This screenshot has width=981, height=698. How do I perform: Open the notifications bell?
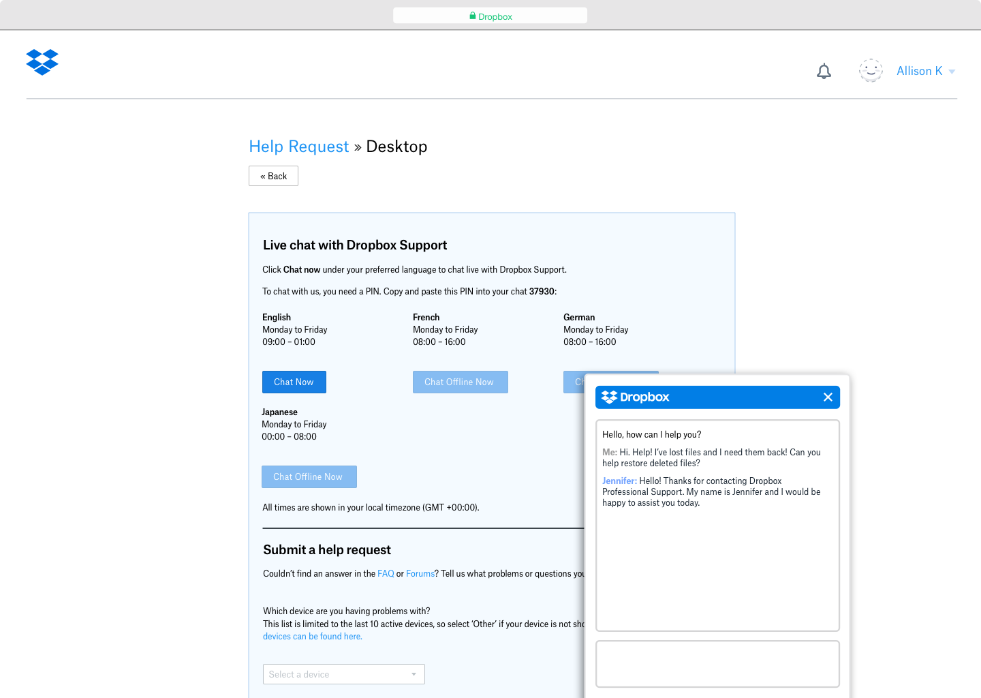coord(824,71)
